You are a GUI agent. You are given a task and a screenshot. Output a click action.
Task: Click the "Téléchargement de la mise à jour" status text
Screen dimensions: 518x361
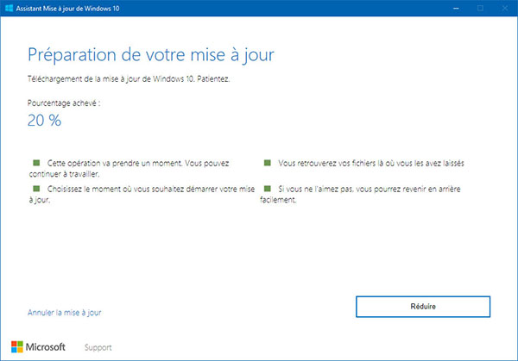(x=131, y=78)
